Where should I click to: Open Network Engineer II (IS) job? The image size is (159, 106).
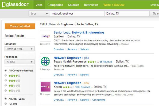71,58
